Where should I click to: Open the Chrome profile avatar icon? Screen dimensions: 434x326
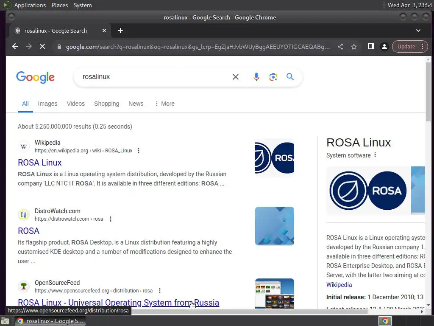384,47
